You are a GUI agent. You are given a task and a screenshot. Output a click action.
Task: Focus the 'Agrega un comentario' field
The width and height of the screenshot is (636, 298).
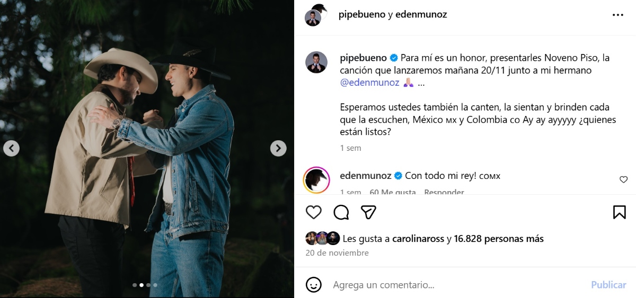click(456, 285)
